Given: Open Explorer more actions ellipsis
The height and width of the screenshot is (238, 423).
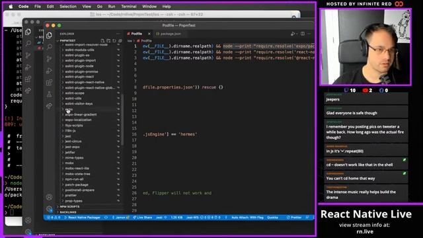Looking at the screenshot, I should [118, 34].
